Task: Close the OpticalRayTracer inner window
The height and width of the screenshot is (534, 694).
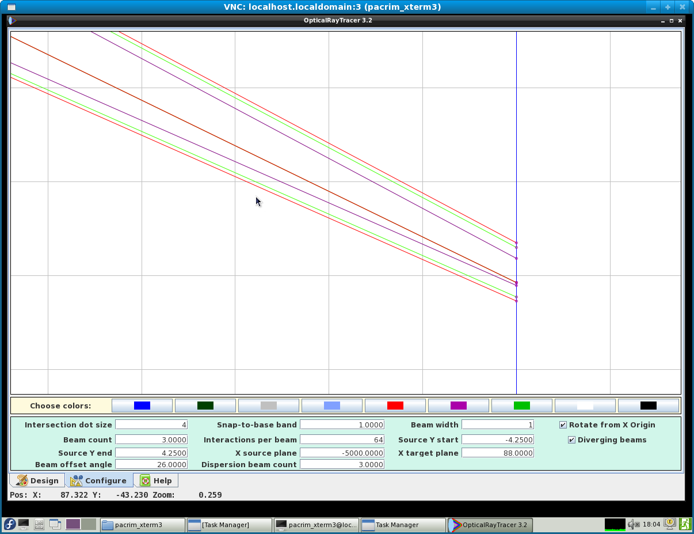Action: click(680, 20)
